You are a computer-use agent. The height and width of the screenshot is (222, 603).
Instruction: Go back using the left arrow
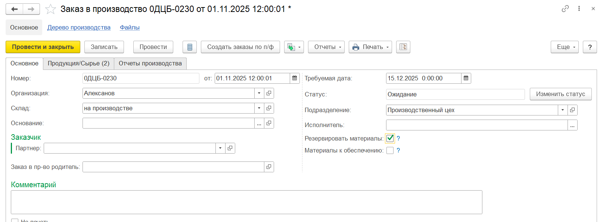tap(15, 9)
